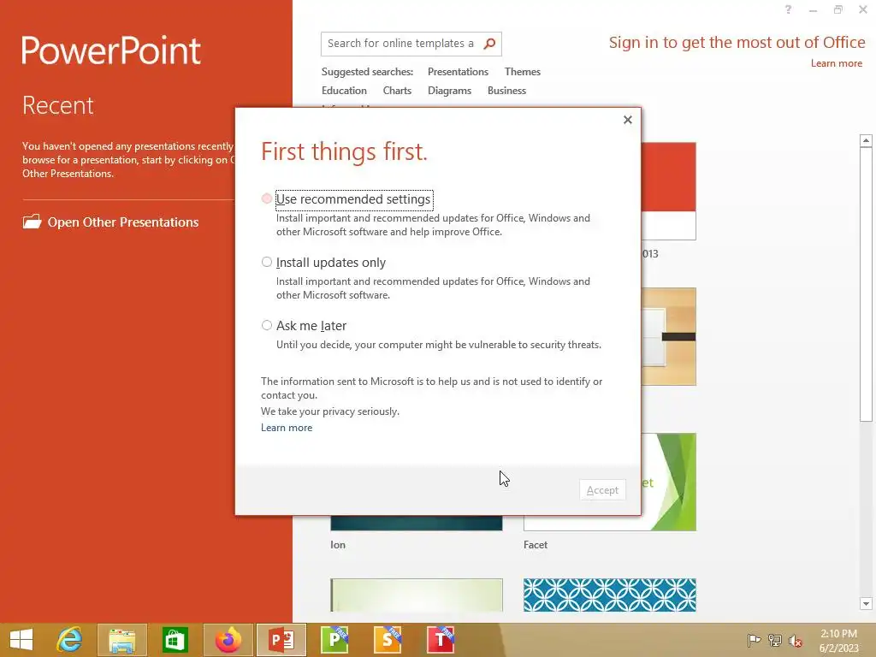876x657 pixels.
Task: Click the Help question mark icon
Action: tap(788, 9)
